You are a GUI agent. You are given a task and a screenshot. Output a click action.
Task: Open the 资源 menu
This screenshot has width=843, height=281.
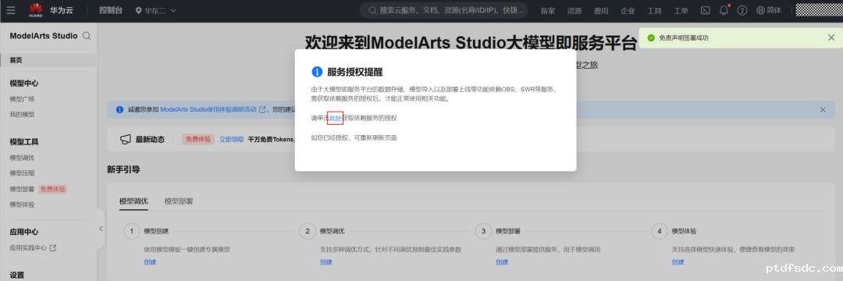point(574,11)
